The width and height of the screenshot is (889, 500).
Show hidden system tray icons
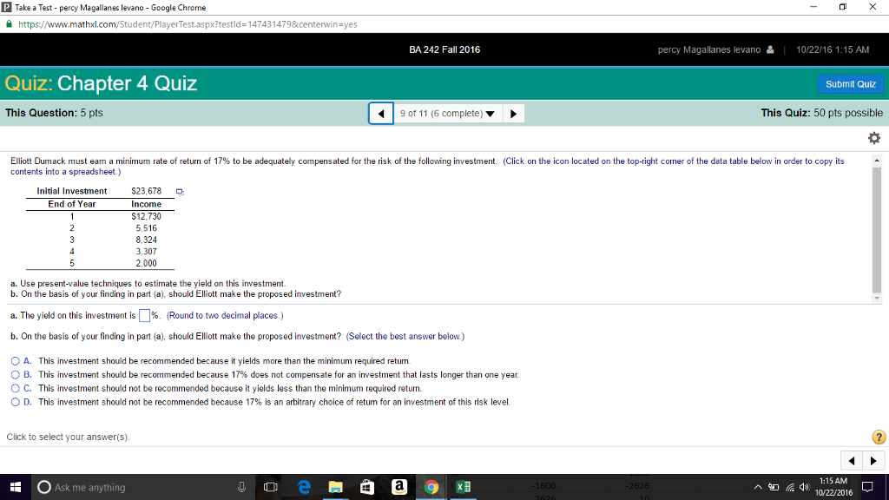coord(758,487)
